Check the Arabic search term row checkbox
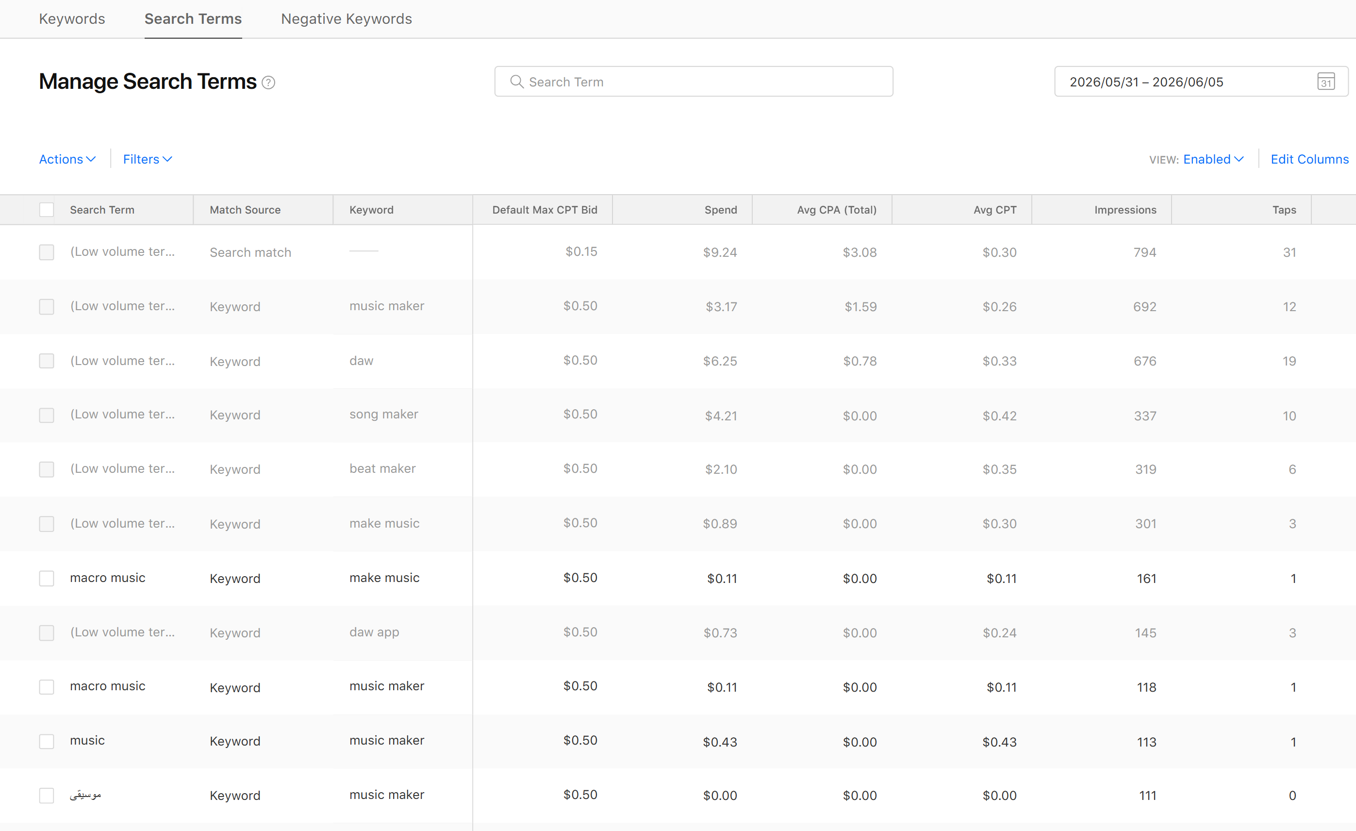Screen dimensions: 1356x831 click(x=47, y=795)
